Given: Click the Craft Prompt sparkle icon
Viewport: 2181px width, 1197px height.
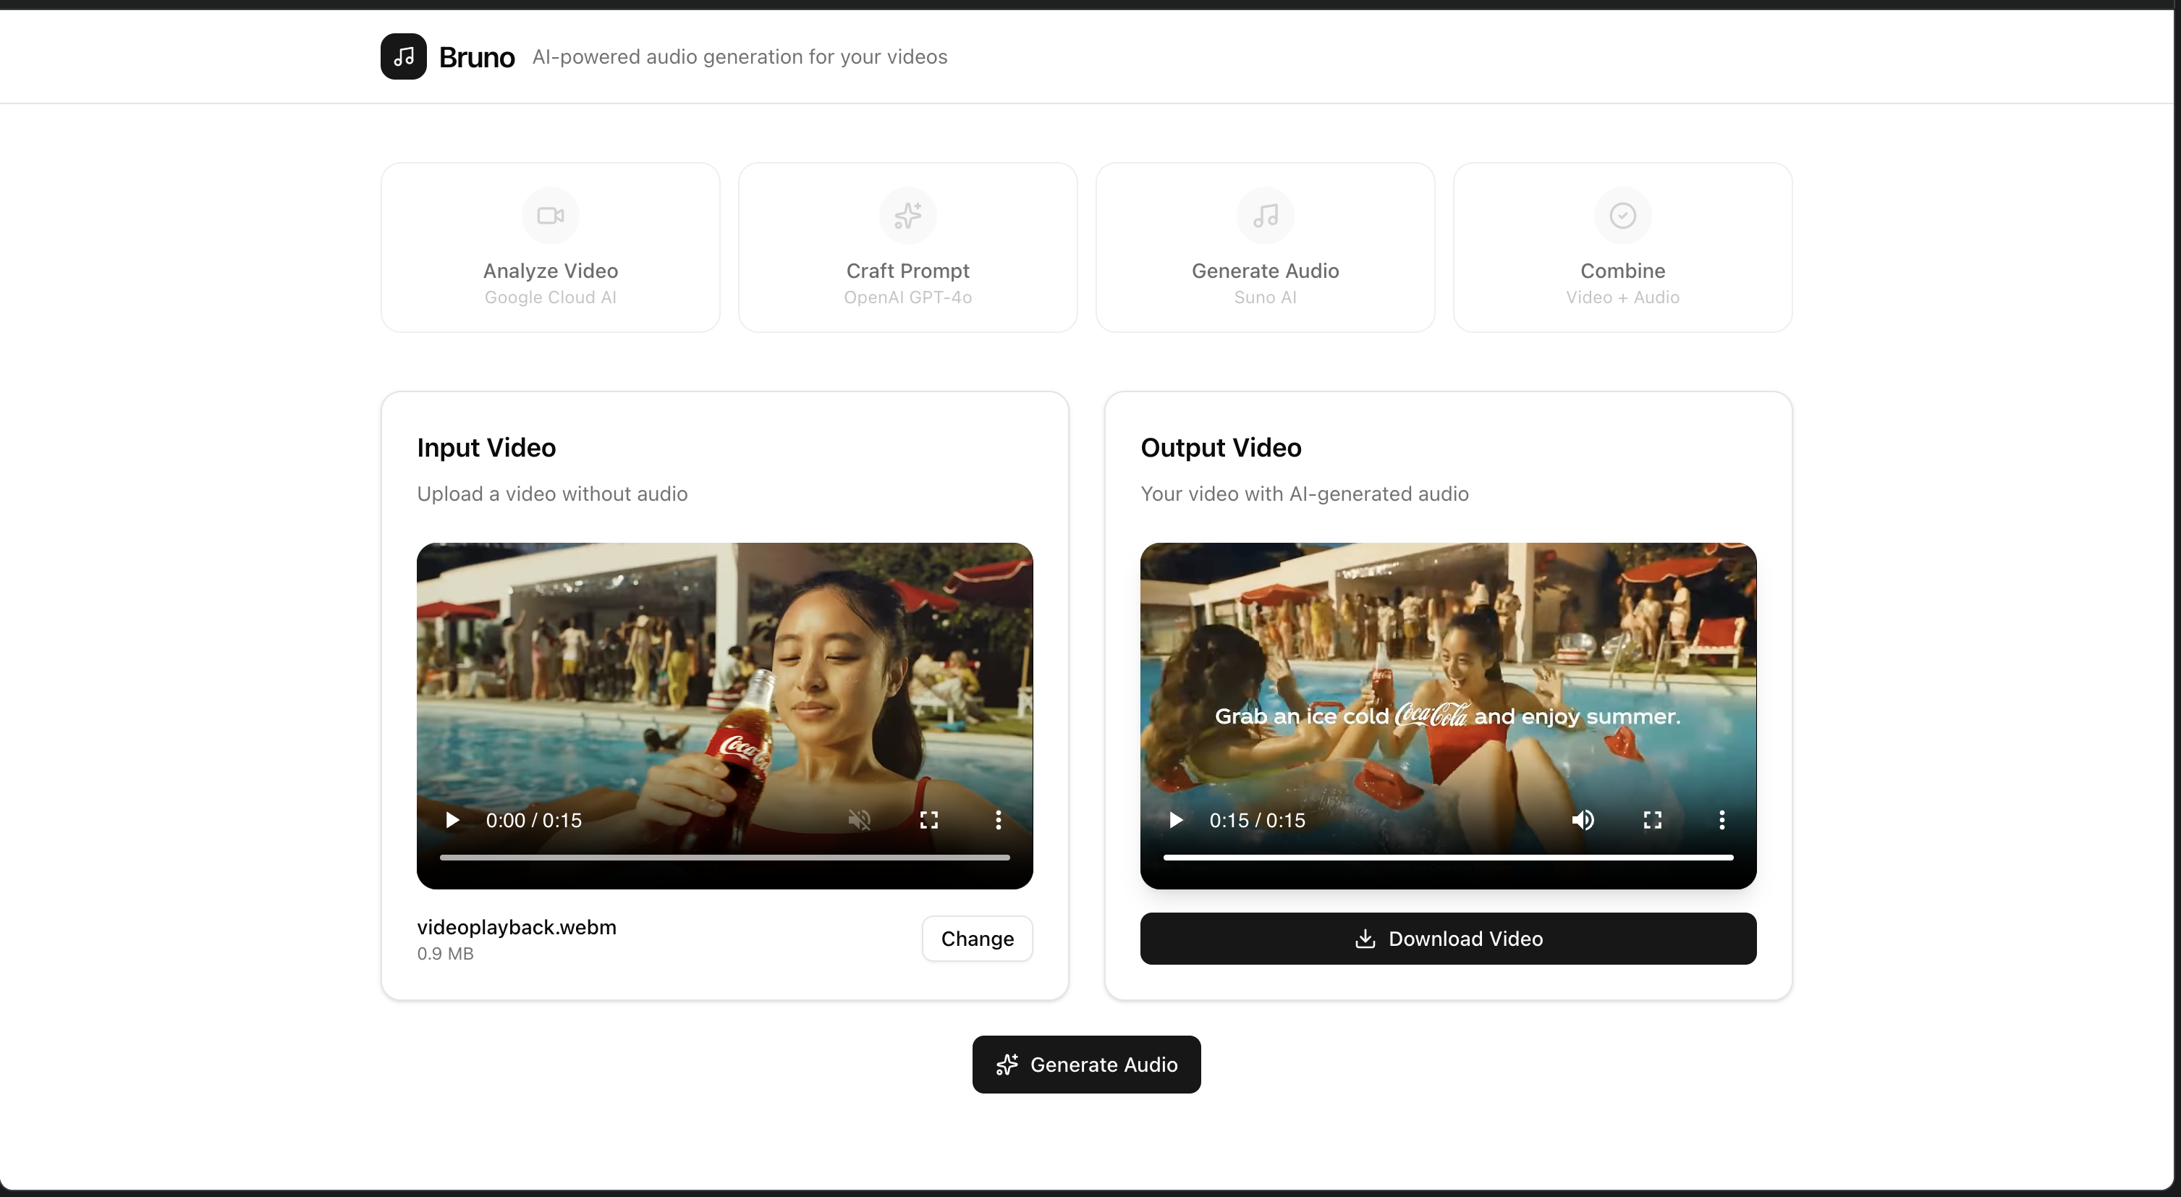Looking at the screenshot, I should coord(907,216).
